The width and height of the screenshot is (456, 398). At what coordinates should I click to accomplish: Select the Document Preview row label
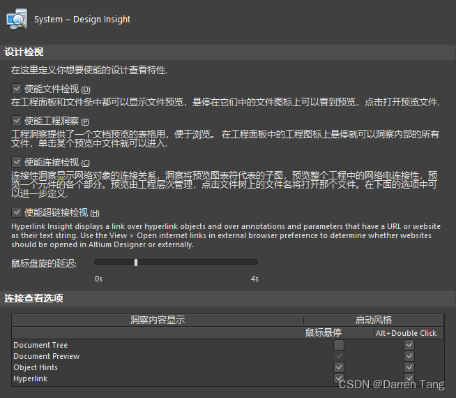47,356
